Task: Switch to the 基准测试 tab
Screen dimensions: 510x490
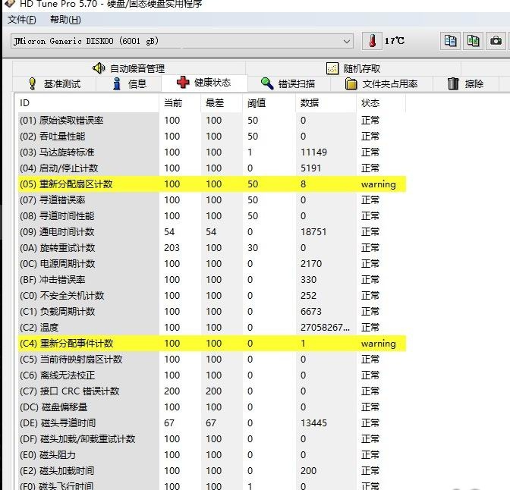Action: point(54,83)
